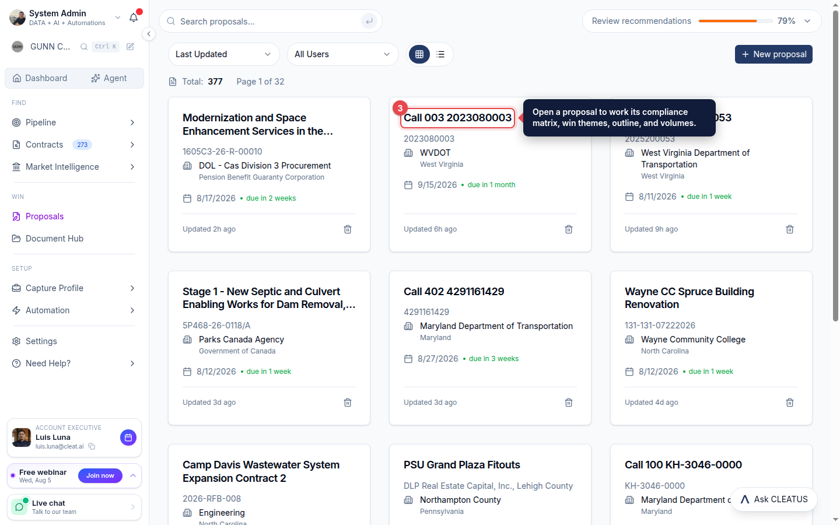840x525 pixels.
Task: Click solicitation number 1605C3-26-R-00010
Action: click(222, 152)
